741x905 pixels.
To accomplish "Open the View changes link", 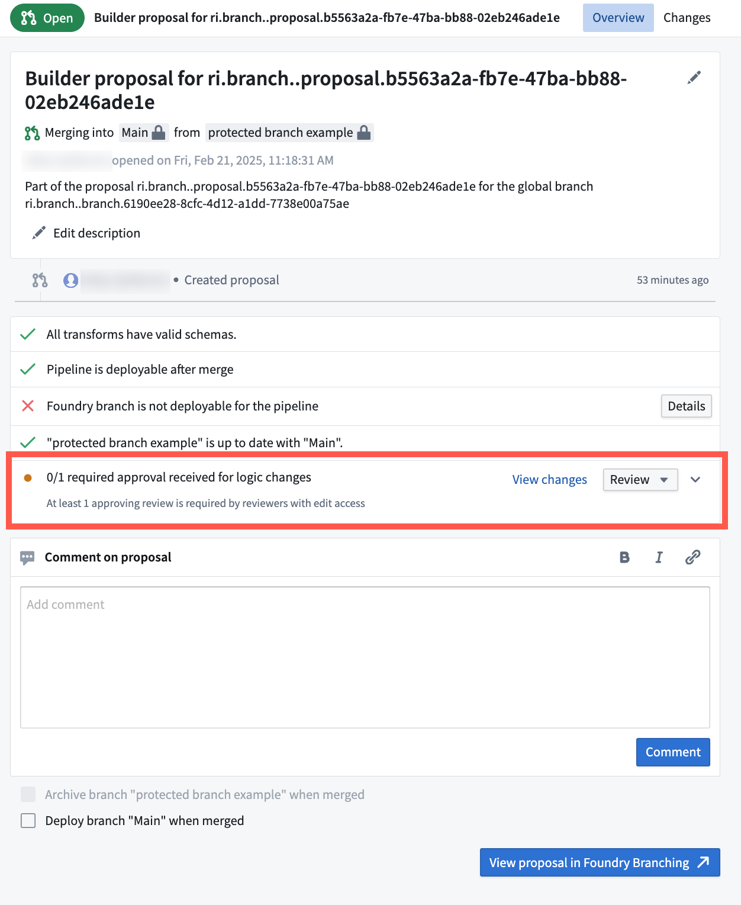I will [549, 480].
